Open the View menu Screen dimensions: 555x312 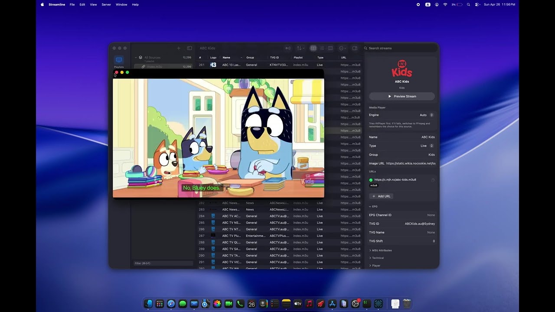tap(93, 4)
